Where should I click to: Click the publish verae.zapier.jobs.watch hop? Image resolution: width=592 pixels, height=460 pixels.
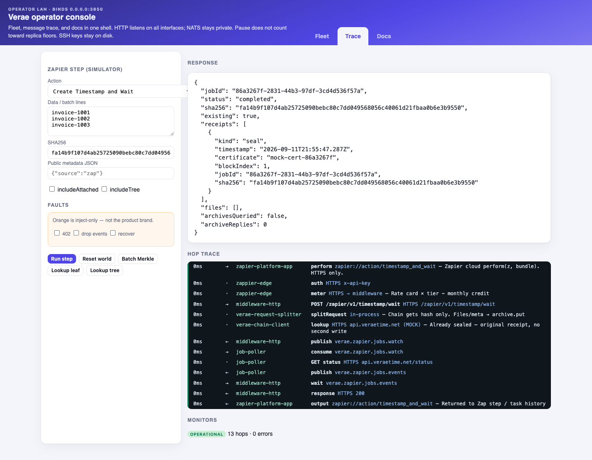point(370,342)
